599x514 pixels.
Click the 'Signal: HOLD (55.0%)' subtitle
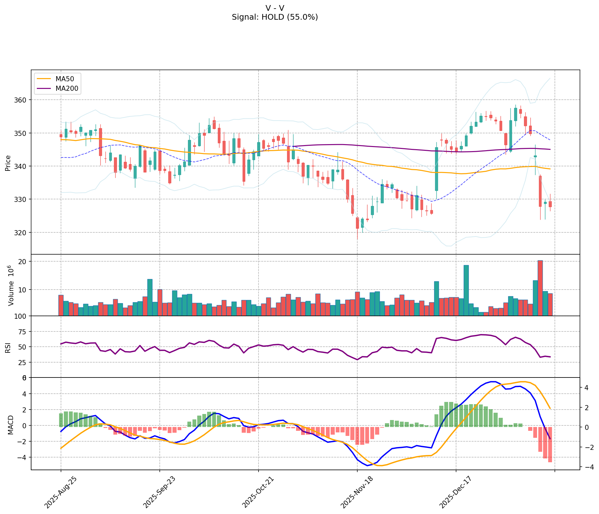[x=275, y=17]
